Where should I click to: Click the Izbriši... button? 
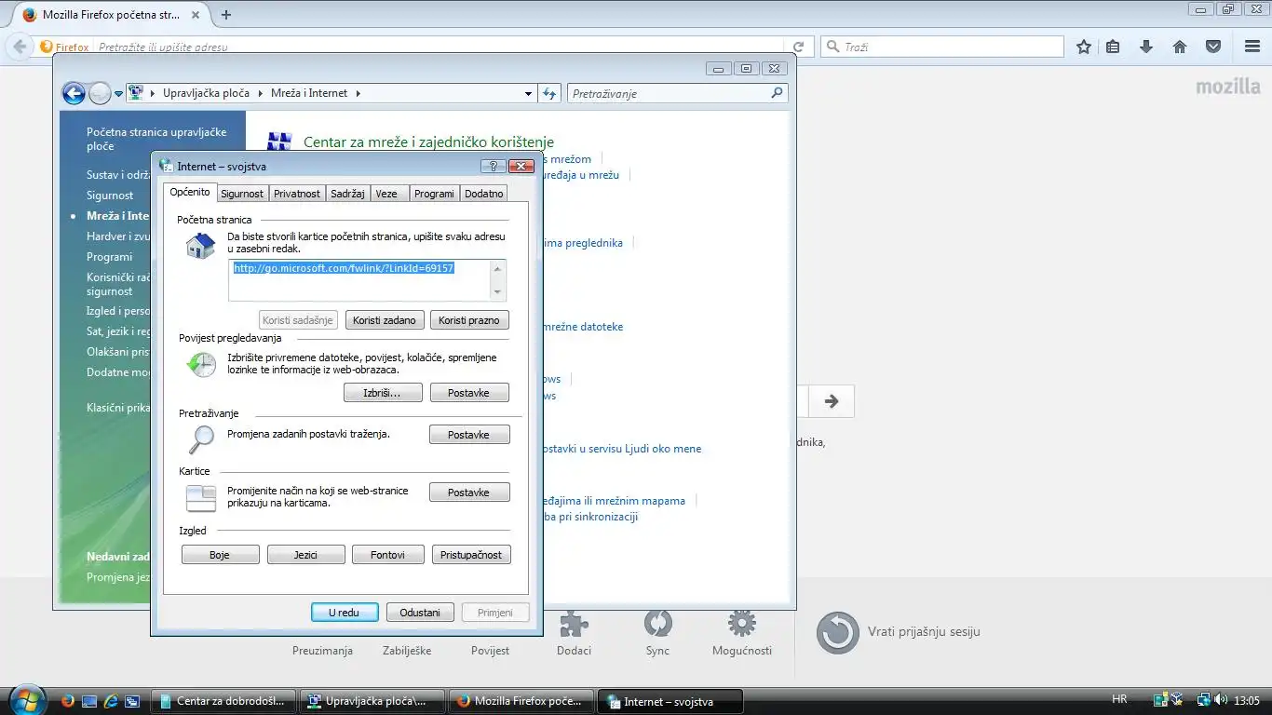pyautogui.click(x=382, y=393)
